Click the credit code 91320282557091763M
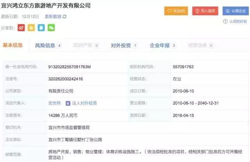 (x=70, y=67)
